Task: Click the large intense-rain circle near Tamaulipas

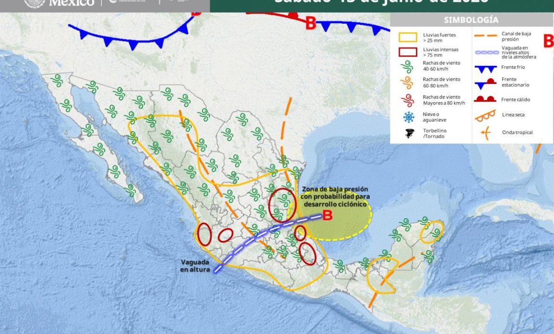Action: point(282,205)
